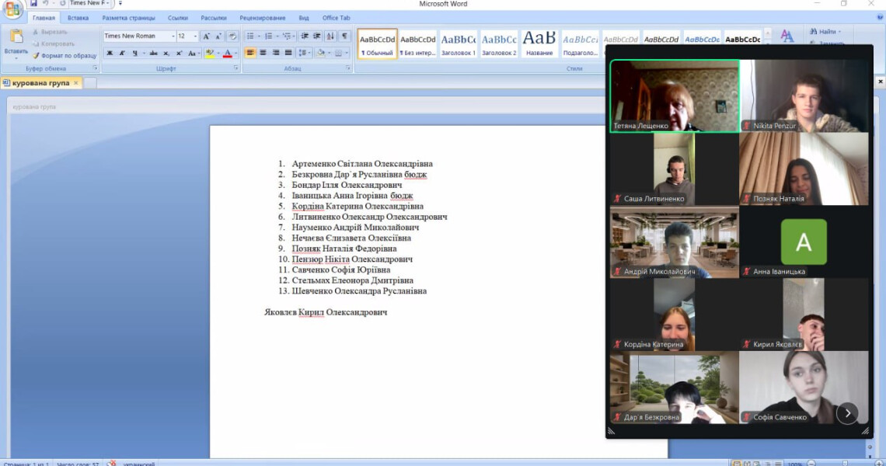
Task: Increase font size with grow font icon
Action: [x=206, y=37]
